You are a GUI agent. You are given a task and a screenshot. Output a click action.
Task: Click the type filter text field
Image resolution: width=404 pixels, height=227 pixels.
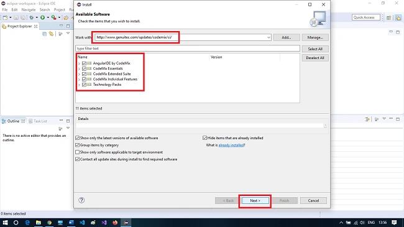[x=188, y=49]
